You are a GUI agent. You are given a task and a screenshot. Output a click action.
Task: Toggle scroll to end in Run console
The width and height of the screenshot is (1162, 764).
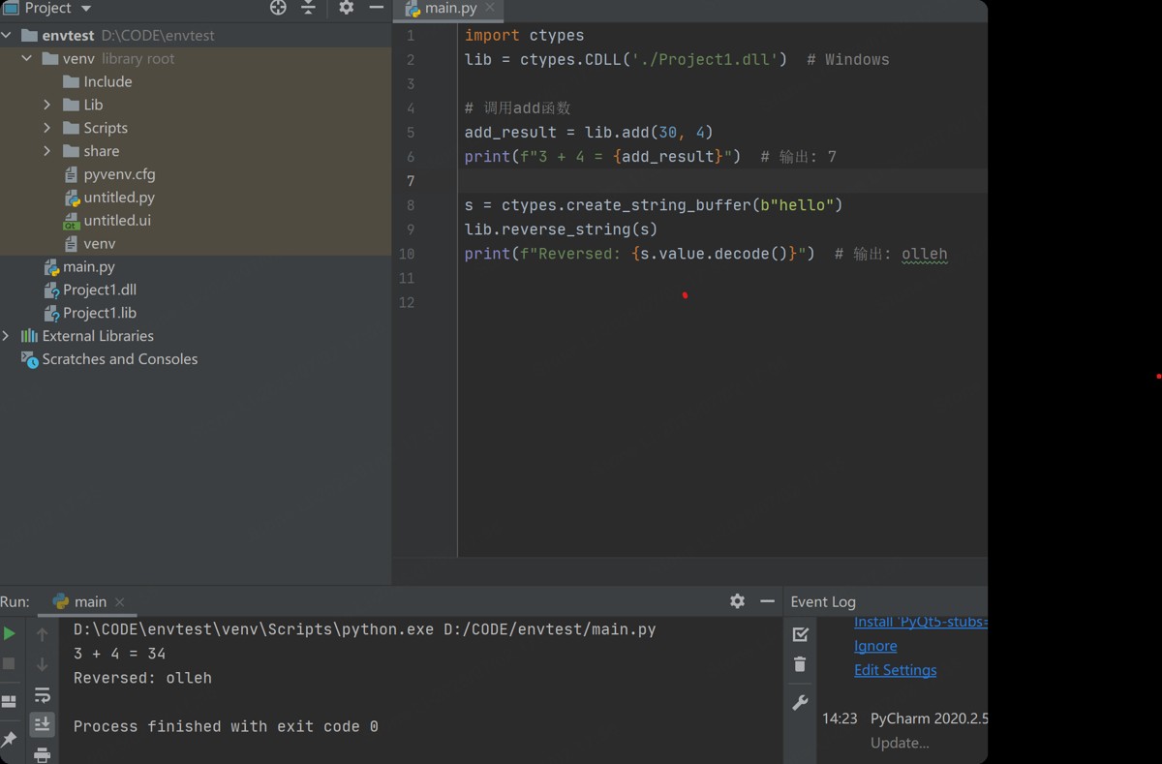coord(42,724)
